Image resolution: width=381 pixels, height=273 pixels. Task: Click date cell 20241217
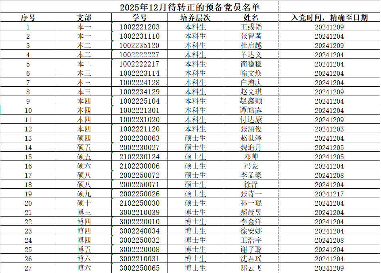(329, 194)
